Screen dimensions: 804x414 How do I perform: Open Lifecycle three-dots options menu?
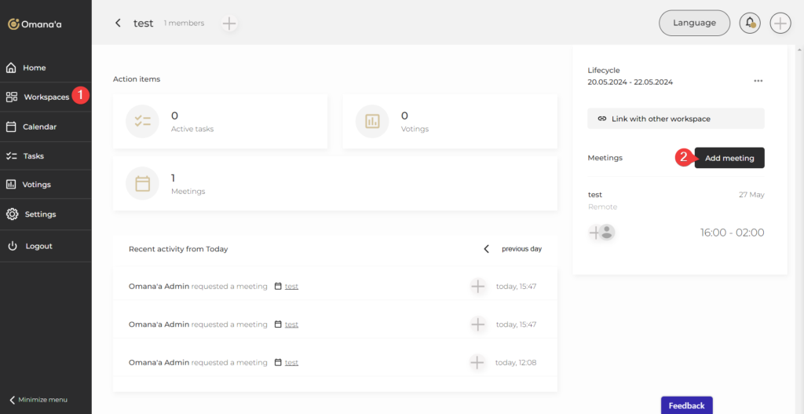tap(758, 81)
